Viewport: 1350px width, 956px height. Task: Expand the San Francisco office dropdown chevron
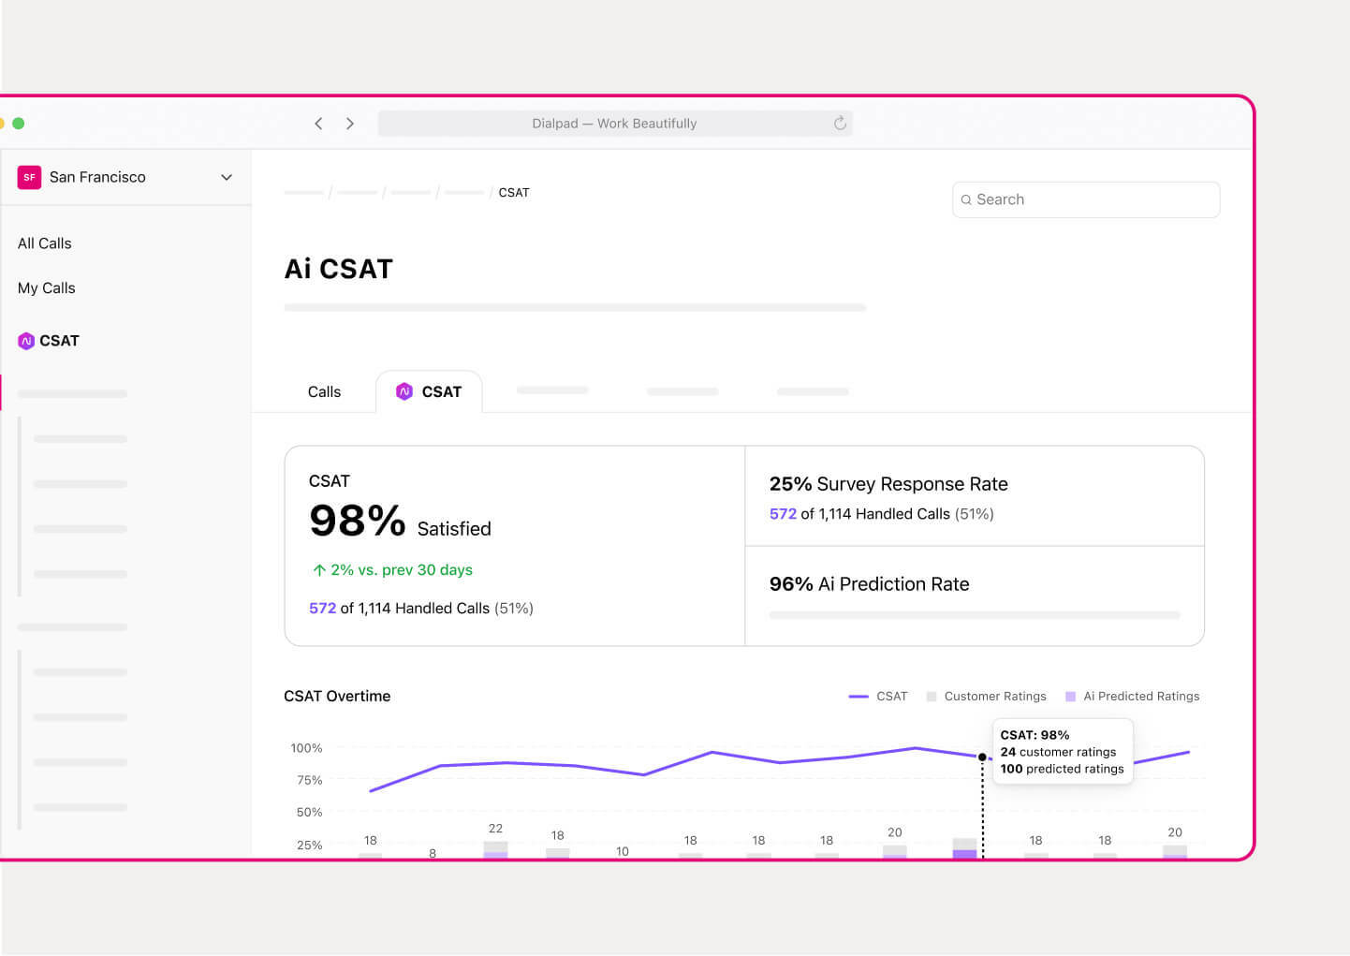(227, 177)
